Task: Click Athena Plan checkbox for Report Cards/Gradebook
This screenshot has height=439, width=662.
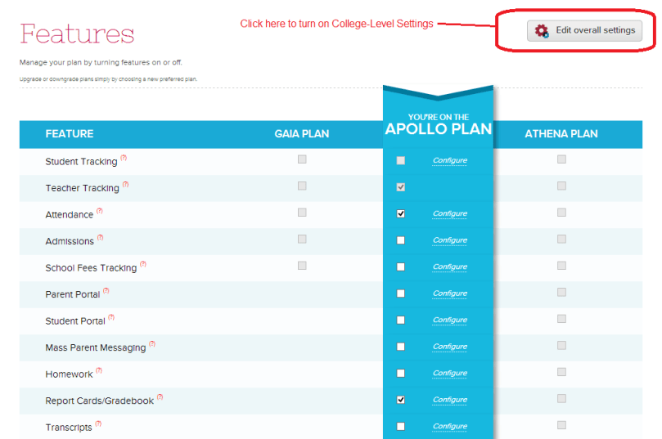Action: (x=561, y=398)
